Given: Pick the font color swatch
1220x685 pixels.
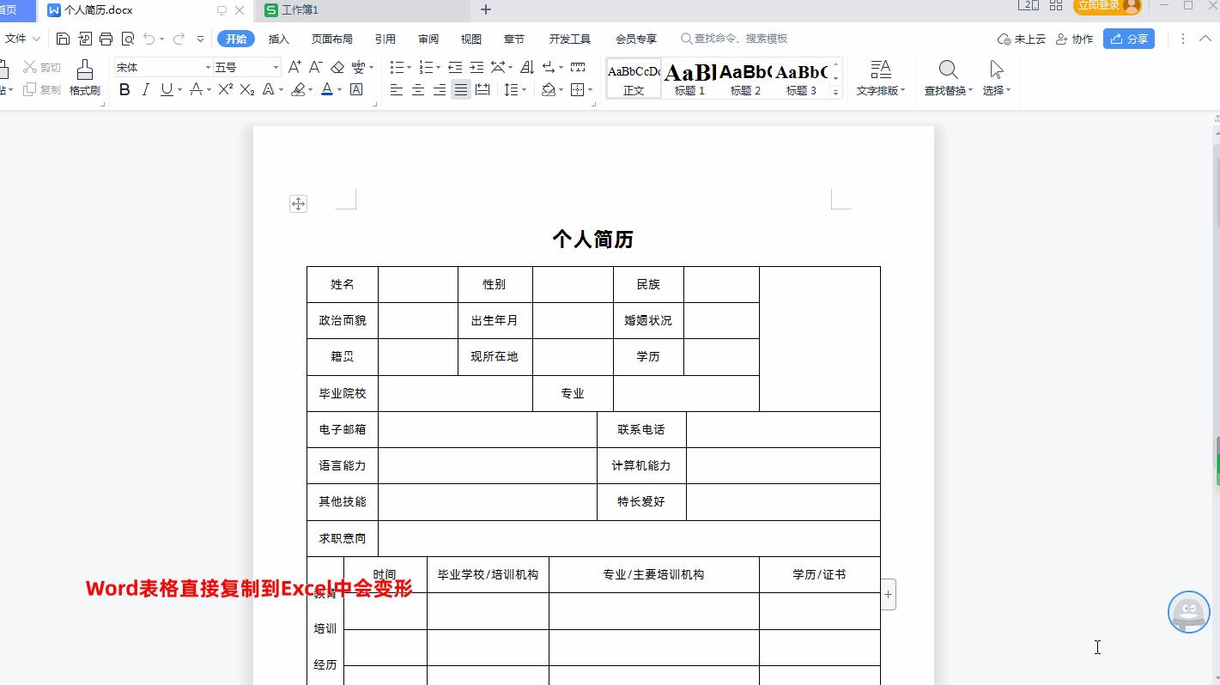Looking at the screenshot, I should 326,88.
